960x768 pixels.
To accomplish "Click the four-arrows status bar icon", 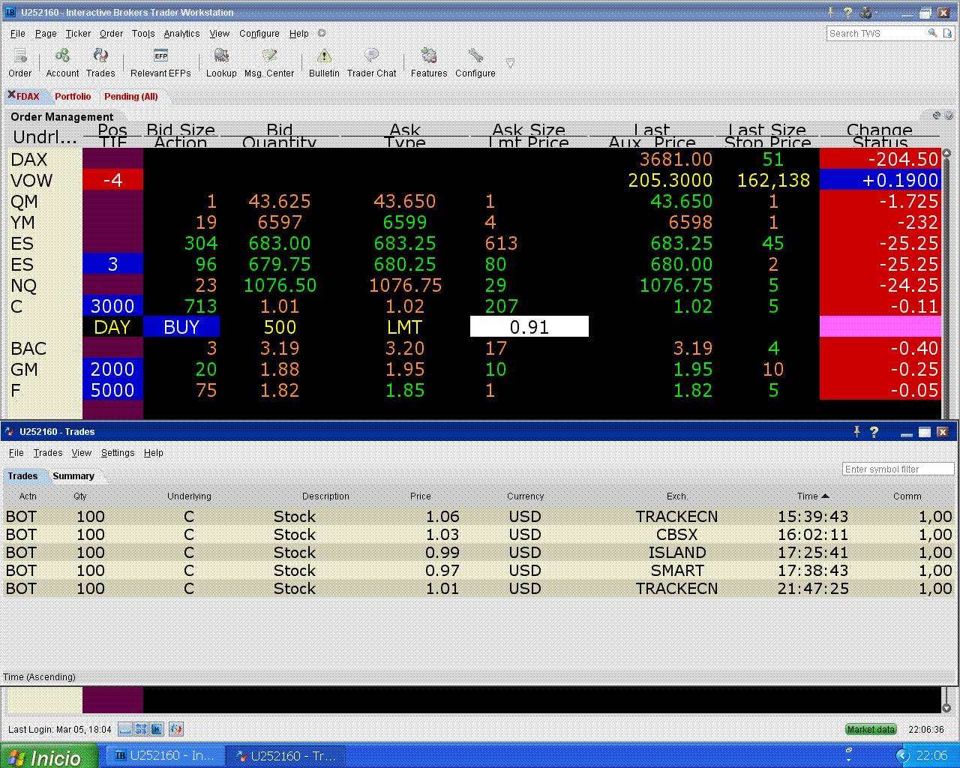I will click(x=141, y=729).
